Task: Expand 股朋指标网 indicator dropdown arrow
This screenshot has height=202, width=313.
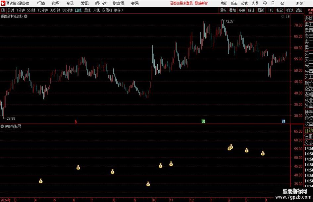Action: point(2,126)
